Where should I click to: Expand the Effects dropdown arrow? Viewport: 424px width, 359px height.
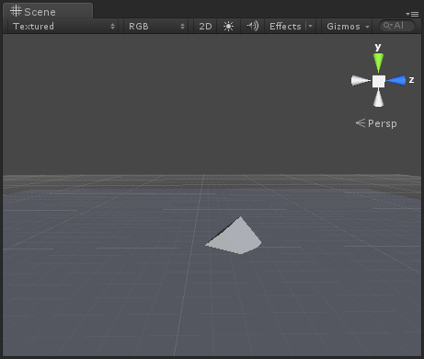tap(310, 27)
